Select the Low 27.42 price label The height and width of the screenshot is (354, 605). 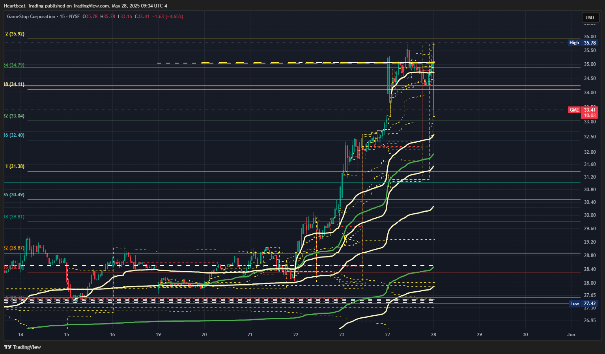pos(583,303)
